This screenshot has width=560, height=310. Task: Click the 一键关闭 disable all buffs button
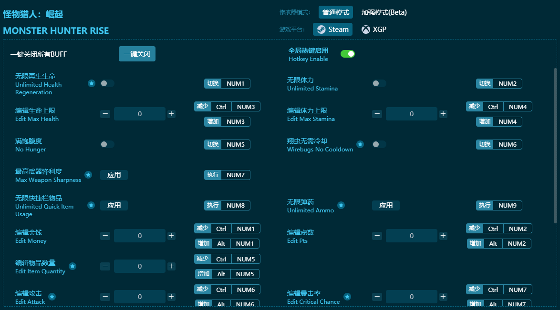[137, 54]
